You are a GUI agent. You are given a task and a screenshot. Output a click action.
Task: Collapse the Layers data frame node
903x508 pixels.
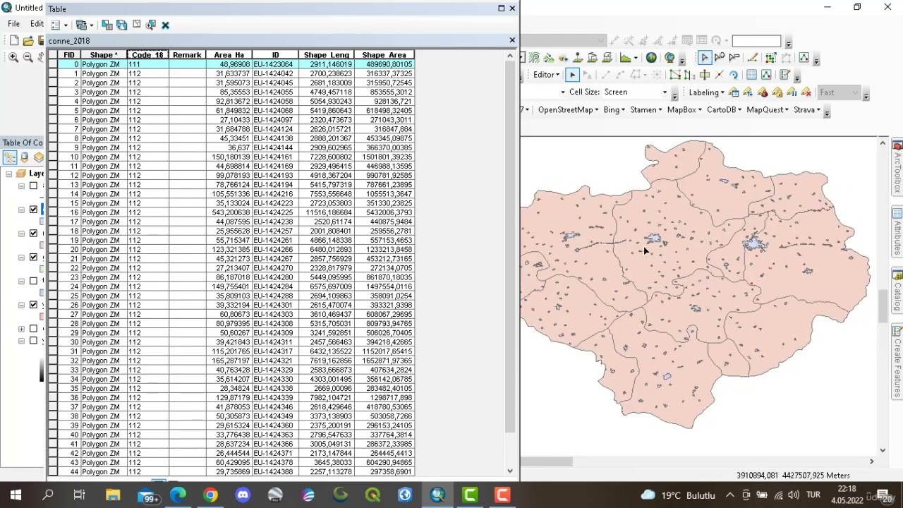[8, 174]
